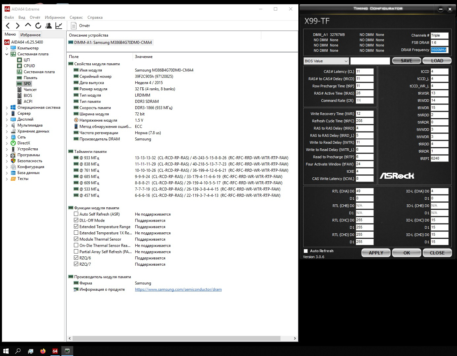Image resolution: width=457 pixels, height=356 pixels.
Task: Click the DRAM Frequency field
Action: point(440,50)
